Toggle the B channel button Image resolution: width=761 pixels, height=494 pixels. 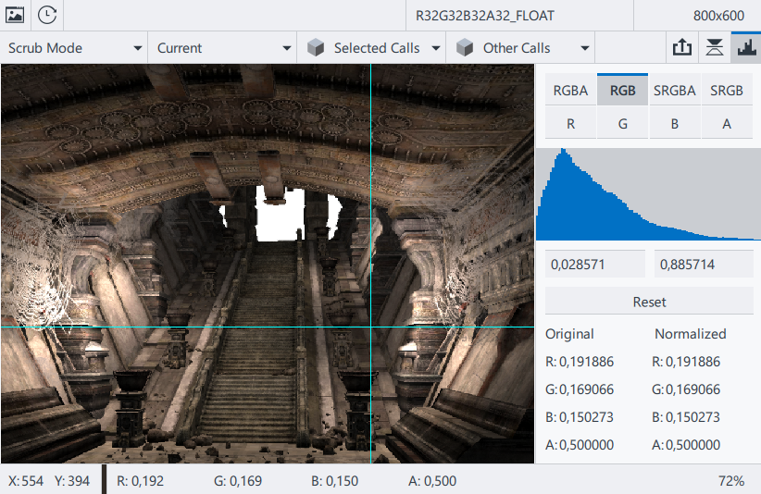(674, 124)
